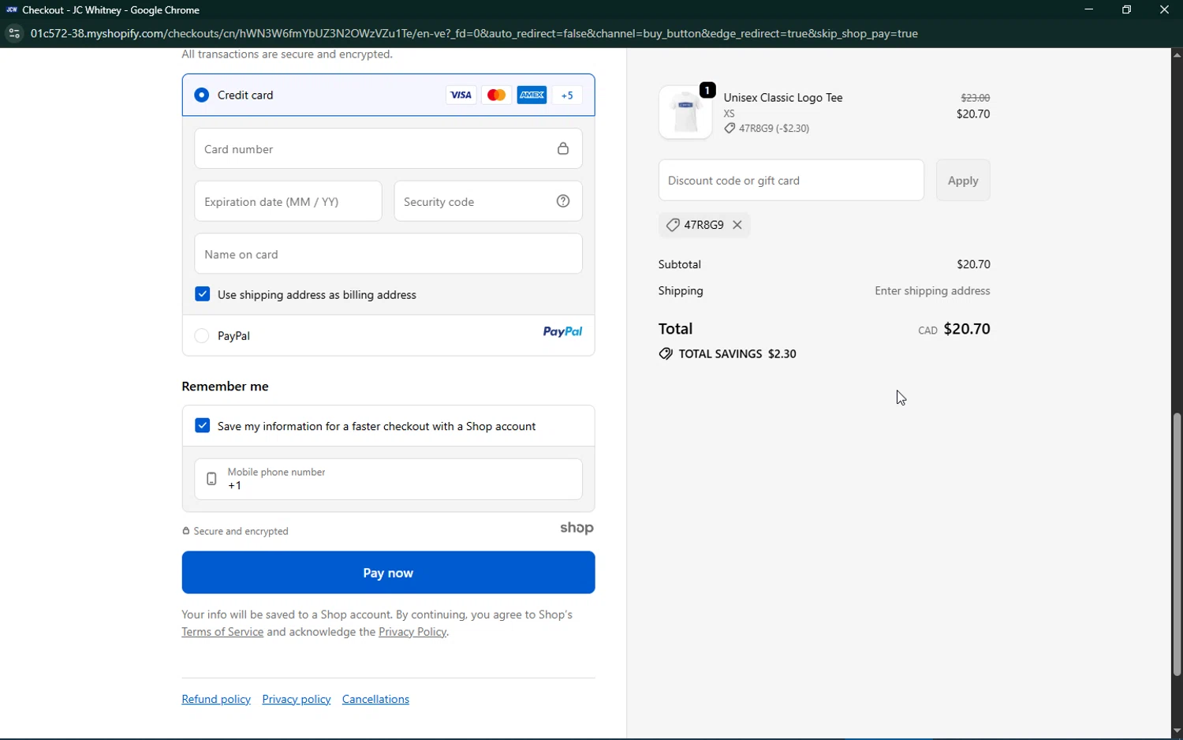Click the CAD $20.70 total amount
Screen dimensions: 1183x740
[954, 329]
